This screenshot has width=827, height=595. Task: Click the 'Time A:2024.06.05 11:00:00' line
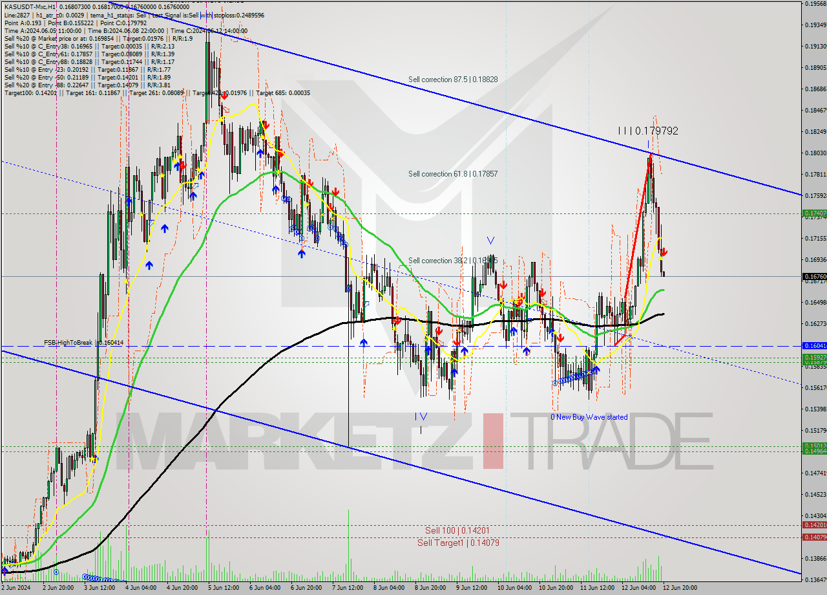(x=126, y=30)
